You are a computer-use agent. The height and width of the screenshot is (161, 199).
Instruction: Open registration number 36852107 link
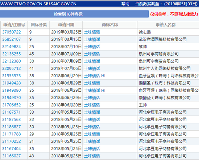coord(12,39)
